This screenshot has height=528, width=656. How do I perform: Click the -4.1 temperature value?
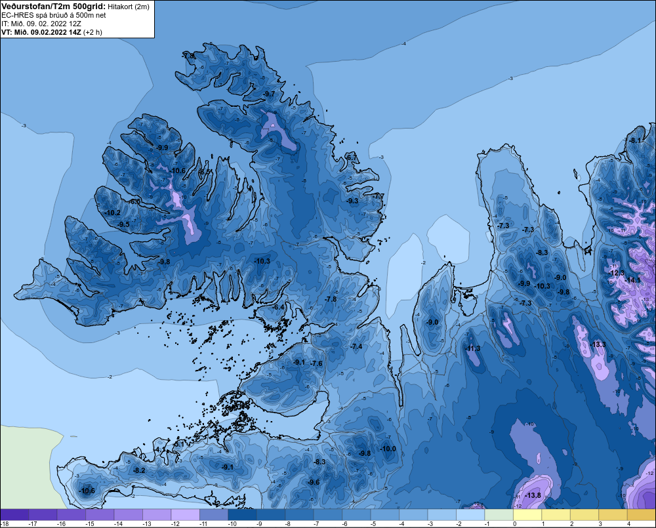(x=160, y=449)
